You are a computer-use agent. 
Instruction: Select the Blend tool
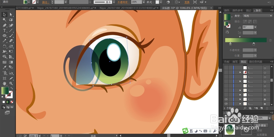tap(11, 67)
